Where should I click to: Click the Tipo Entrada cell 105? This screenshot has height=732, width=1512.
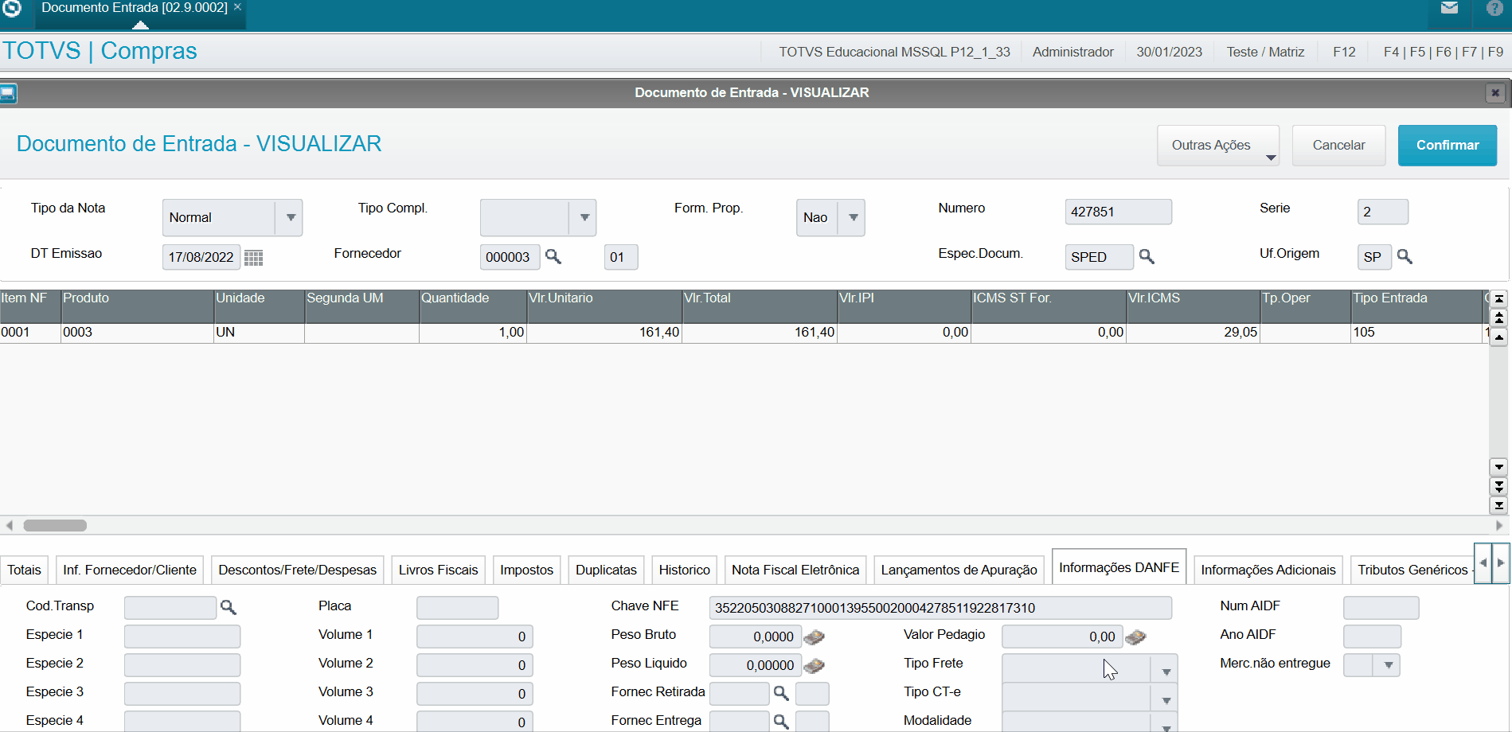pos(1416,333)
